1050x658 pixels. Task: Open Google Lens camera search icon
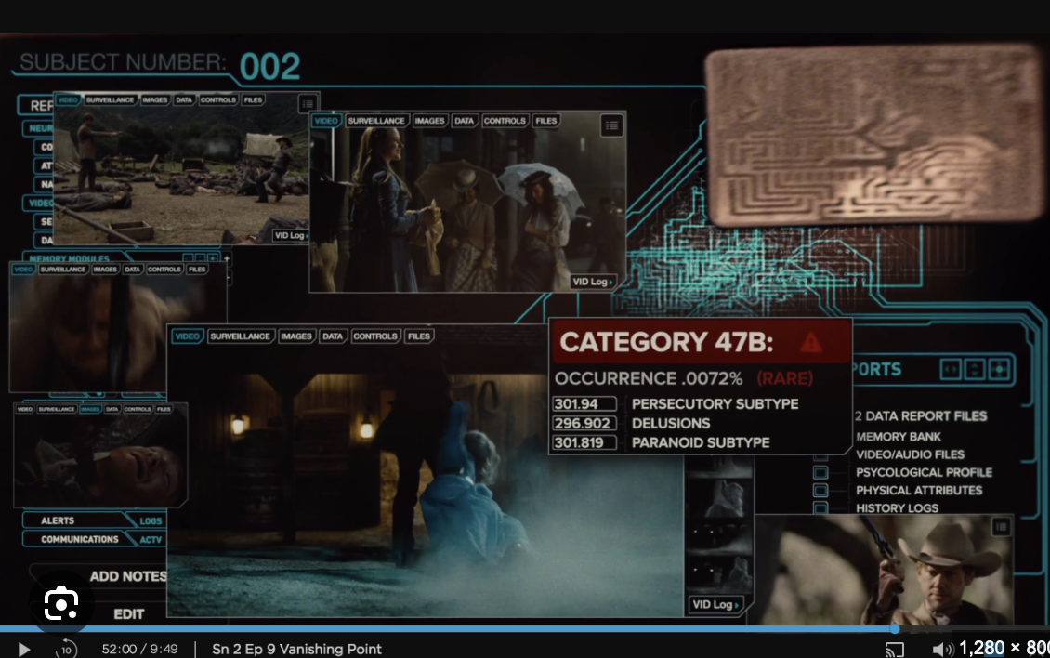(61, 604)
